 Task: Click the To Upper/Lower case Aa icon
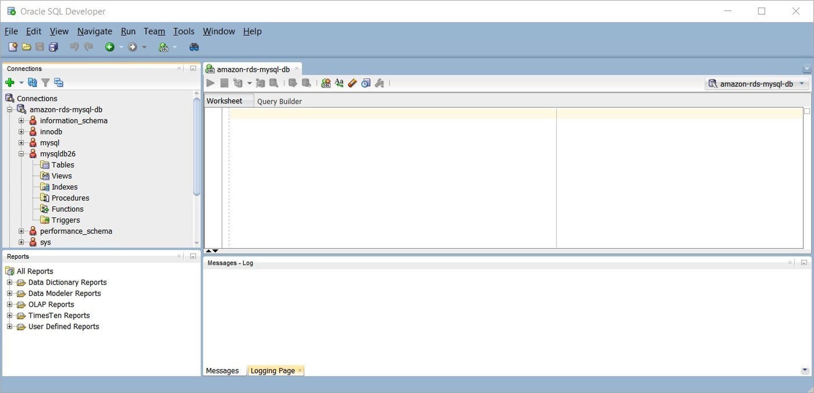(x=339, y=83)
